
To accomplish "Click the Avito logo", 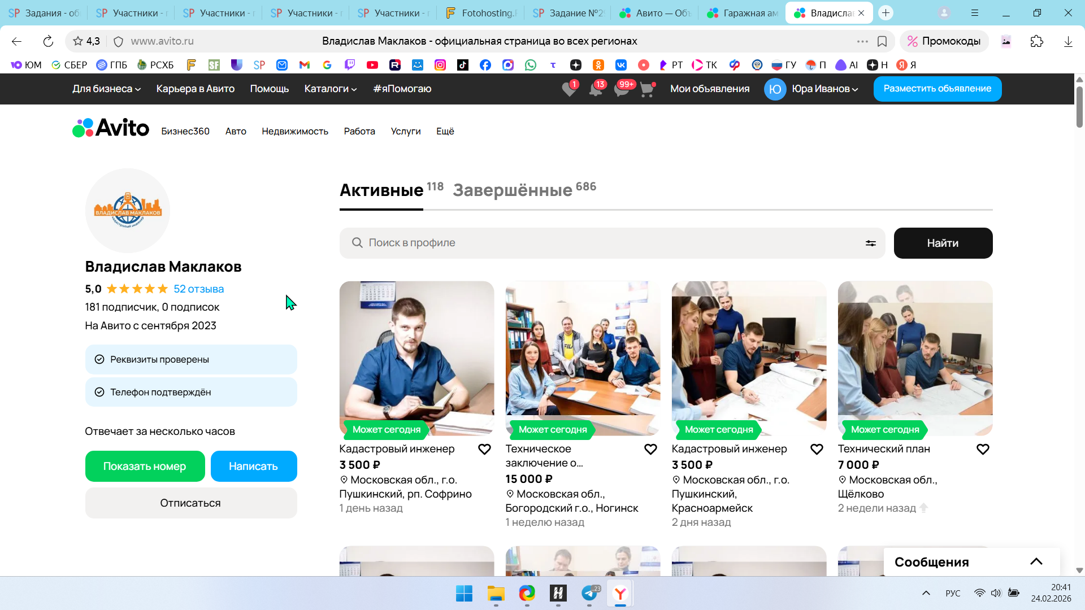I will coord(111,128).
